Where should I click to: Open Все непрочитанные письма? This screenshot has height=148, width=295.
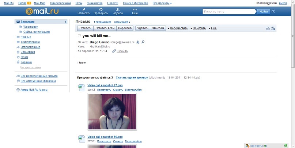click(39, 76)
